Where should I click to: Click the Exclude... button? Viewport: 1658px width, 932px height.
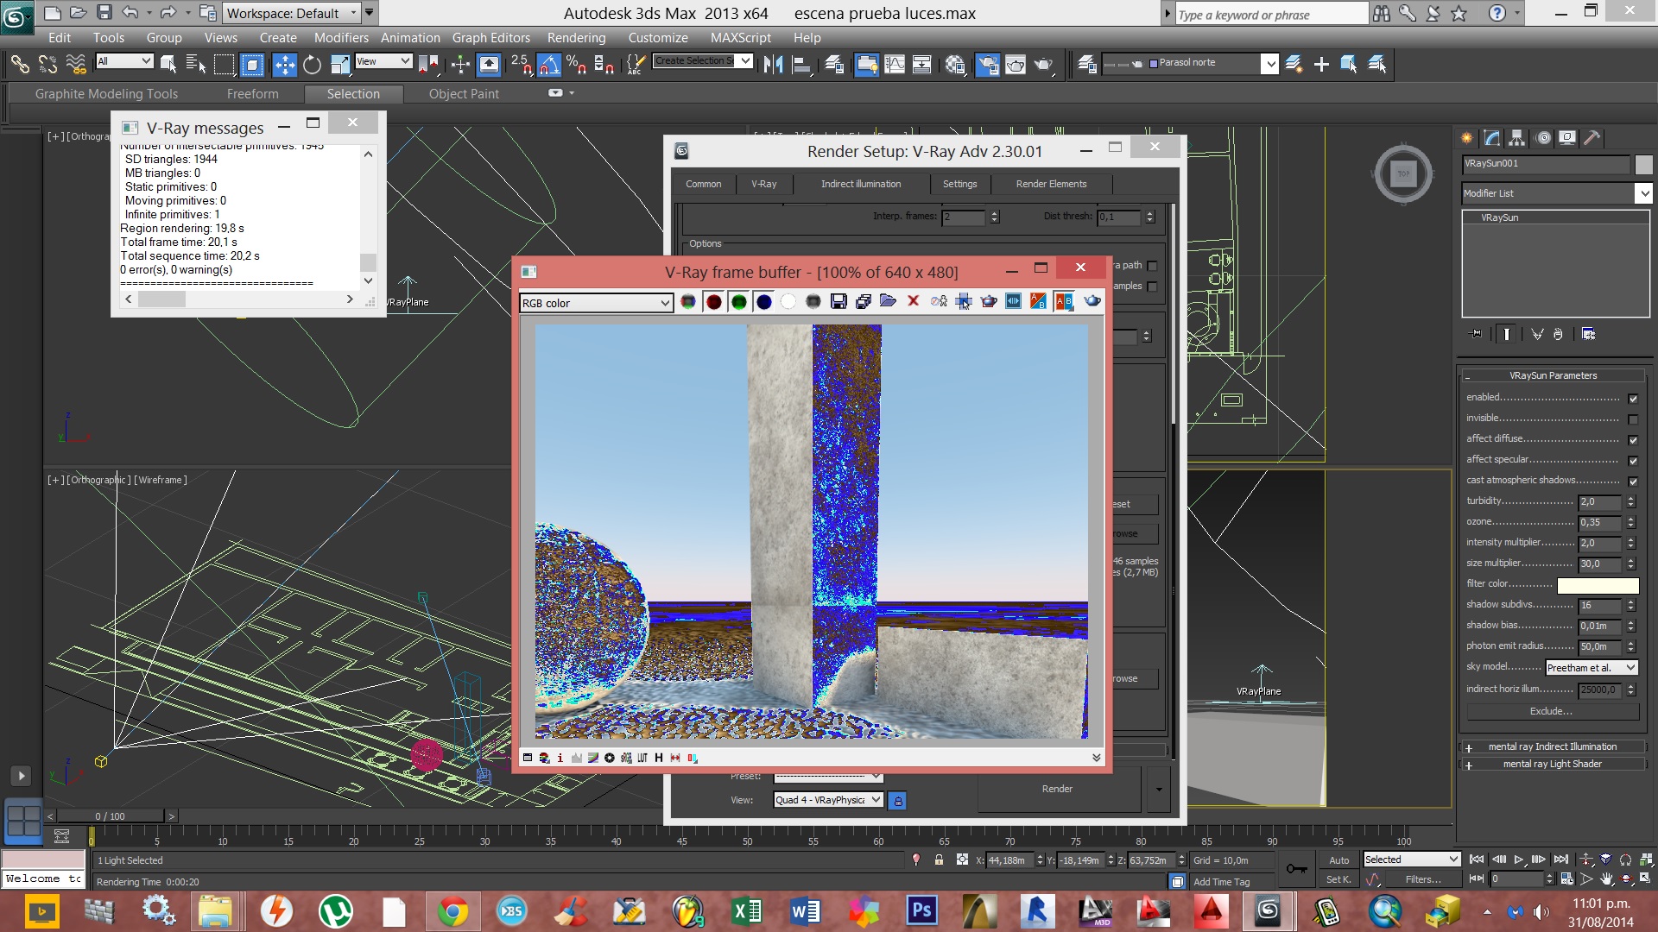pyautogui.click(x=1551, y=712)
